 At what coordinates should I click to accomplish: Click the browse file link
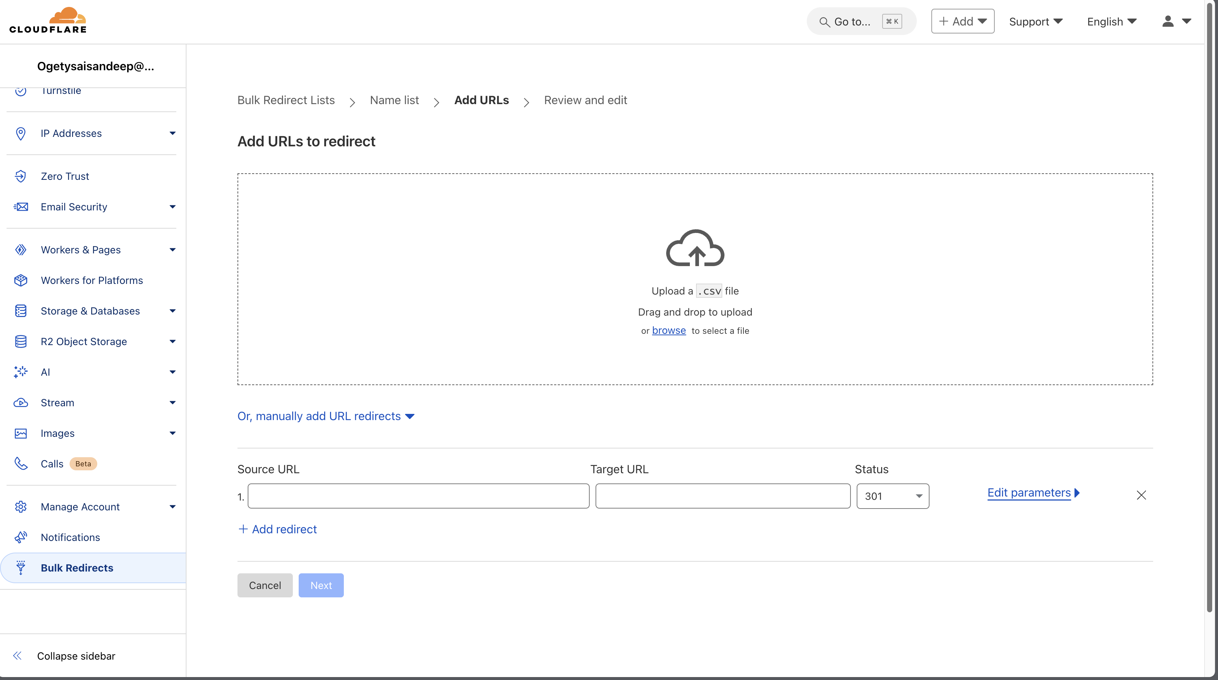(x=669, y=331)
